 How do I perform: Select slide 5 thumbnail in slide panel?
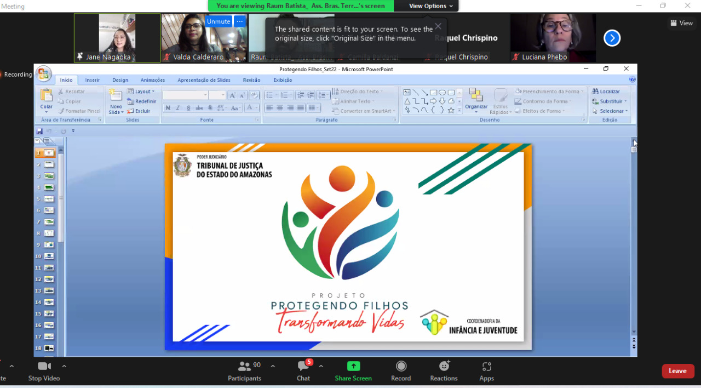click(49, 199)
